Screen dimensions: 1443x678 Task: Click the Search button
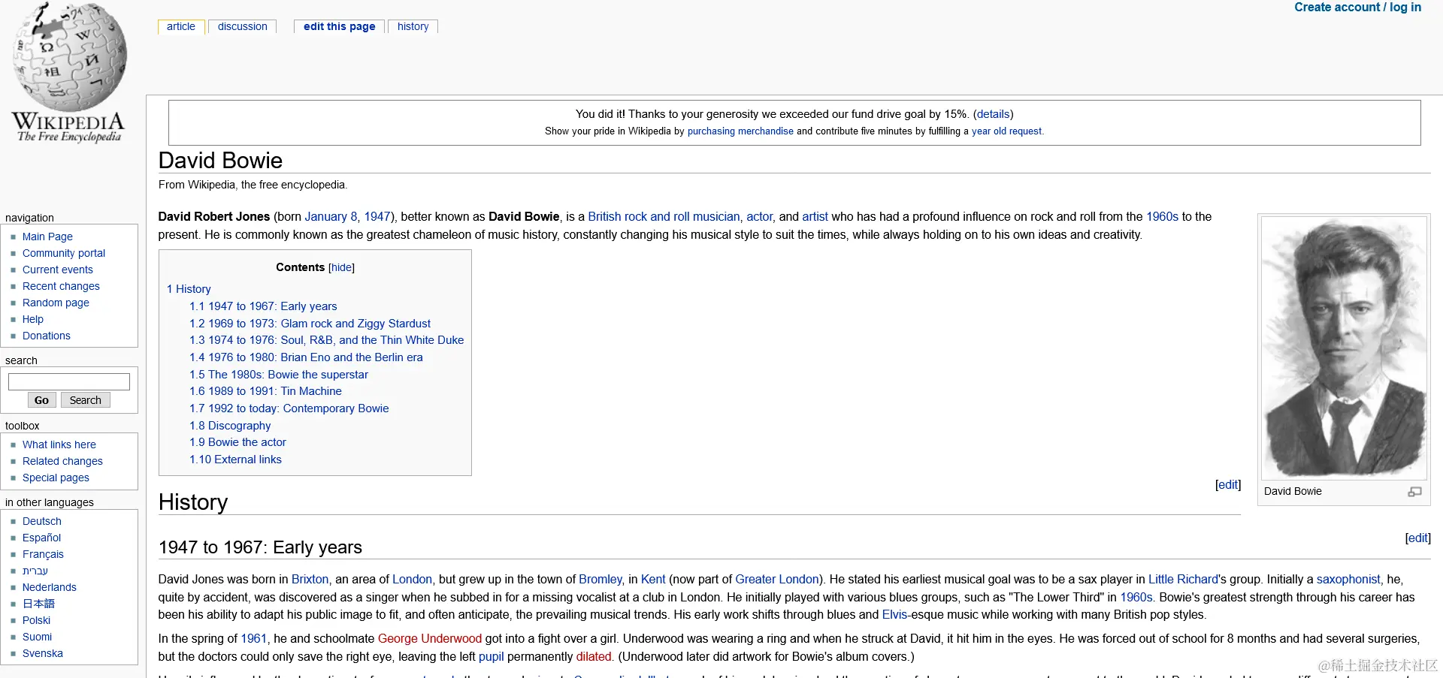pyautogui.click(x=86, y=400)
